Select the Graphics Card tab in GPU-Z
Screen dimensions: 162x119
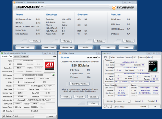coord(7,56)
